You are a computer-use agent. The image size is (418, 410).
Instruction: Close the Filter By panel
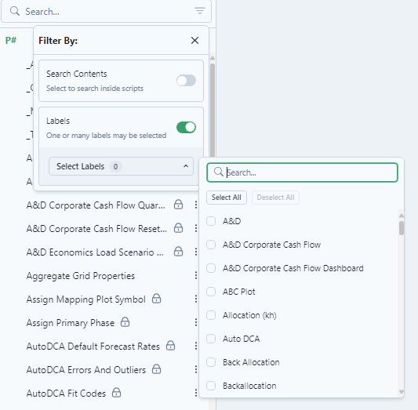[x=194, y=41]
